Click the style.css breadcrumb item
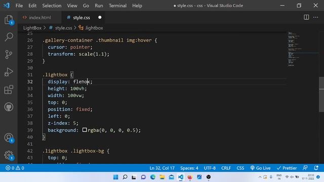 tap(63, 28)
